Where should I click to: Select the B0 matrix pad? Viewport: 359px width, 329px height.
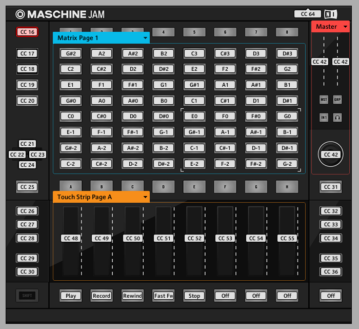(164, 101)
